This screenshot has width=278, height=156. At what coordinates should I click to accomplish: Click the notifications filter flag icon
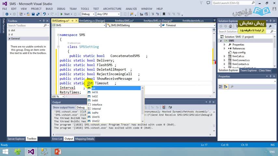pyautogui.click(x=201, y=3)
